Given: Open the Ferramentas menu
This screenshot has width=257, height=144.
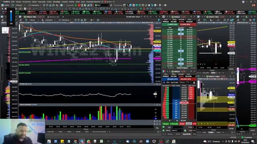Looking at the screenshot, I should pos(27,2).
